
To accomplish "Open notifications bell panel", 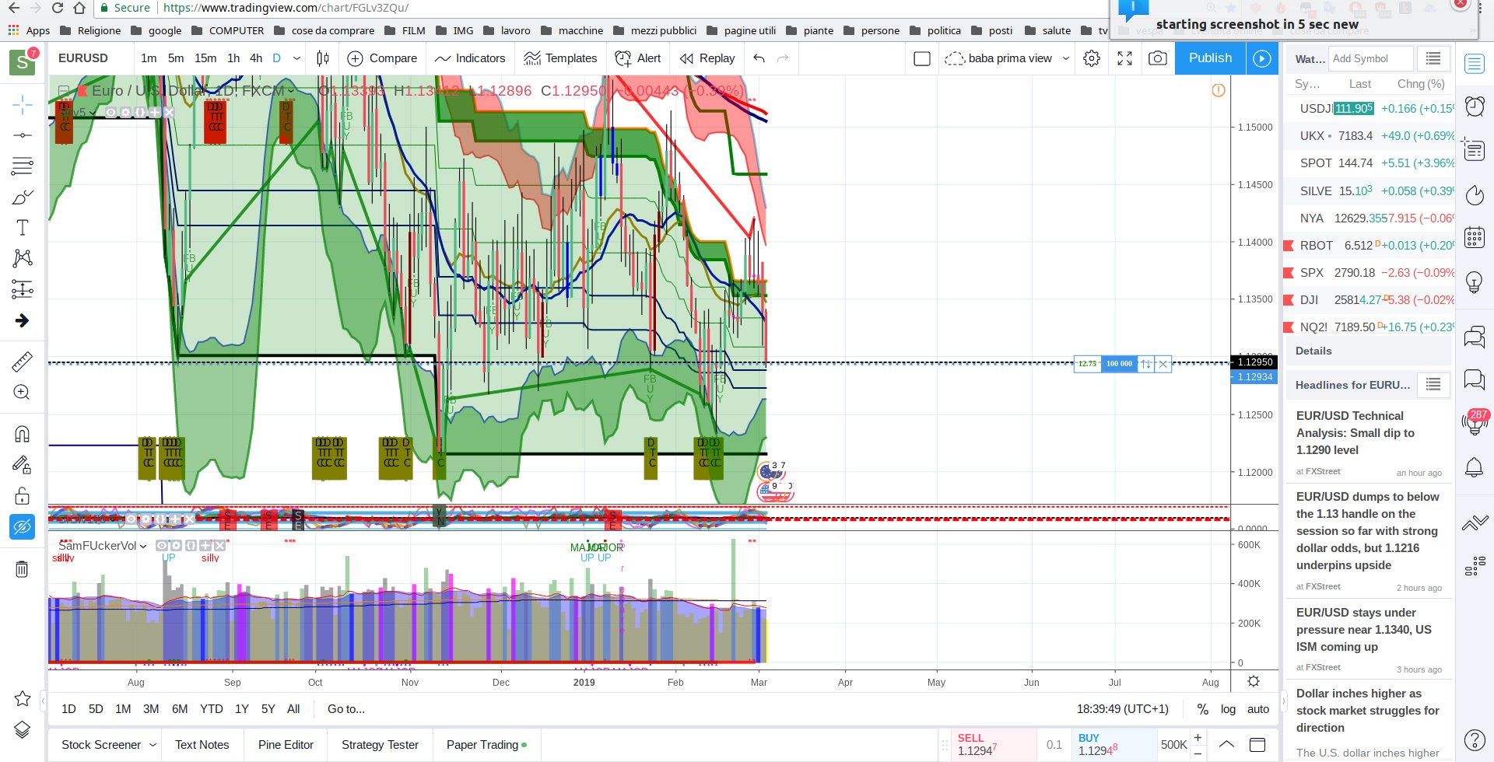I will click(x=1475, y=467).
